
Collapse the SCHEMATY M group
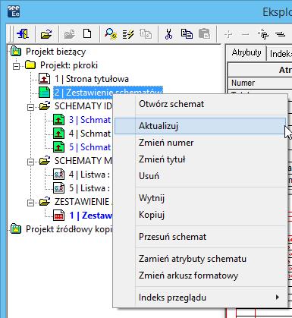point(30,162)
